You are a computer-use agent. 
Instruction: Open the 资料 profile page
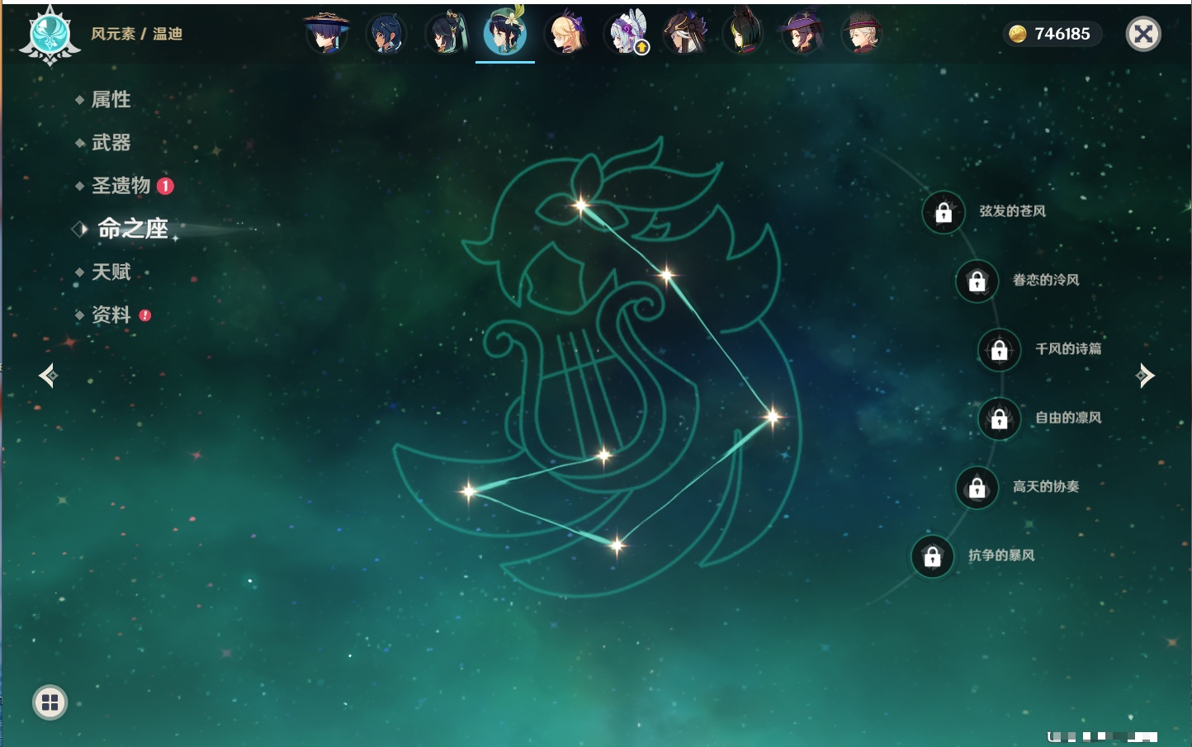[x=111, y=314]
